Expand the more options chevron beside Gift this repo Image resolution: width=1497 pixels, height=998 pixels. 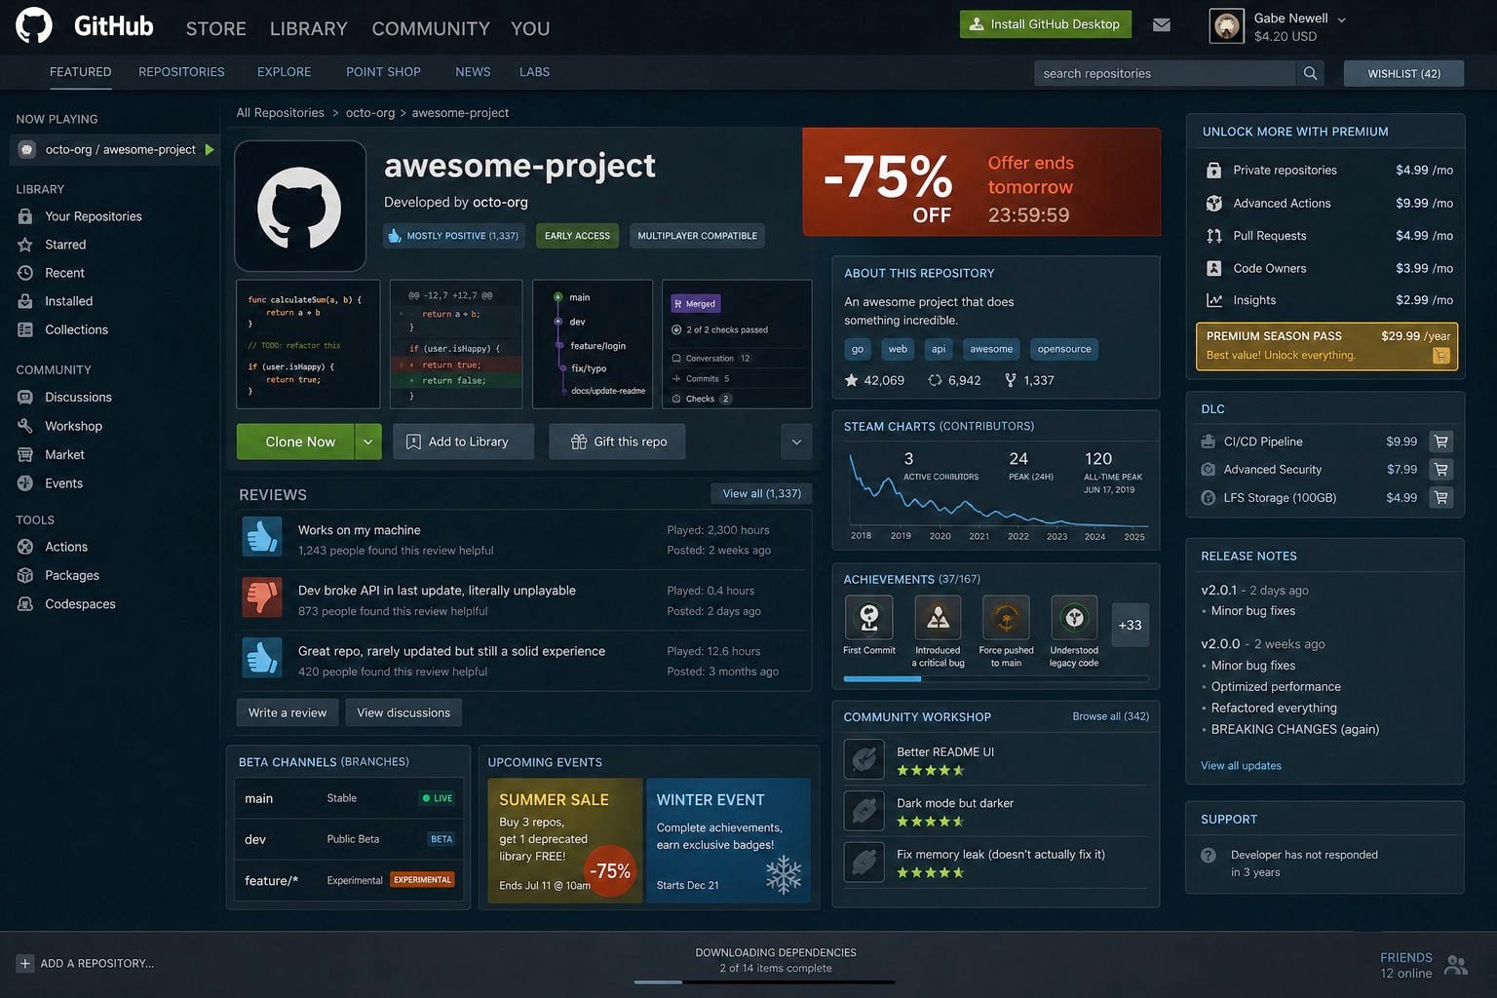coord(796,441)
